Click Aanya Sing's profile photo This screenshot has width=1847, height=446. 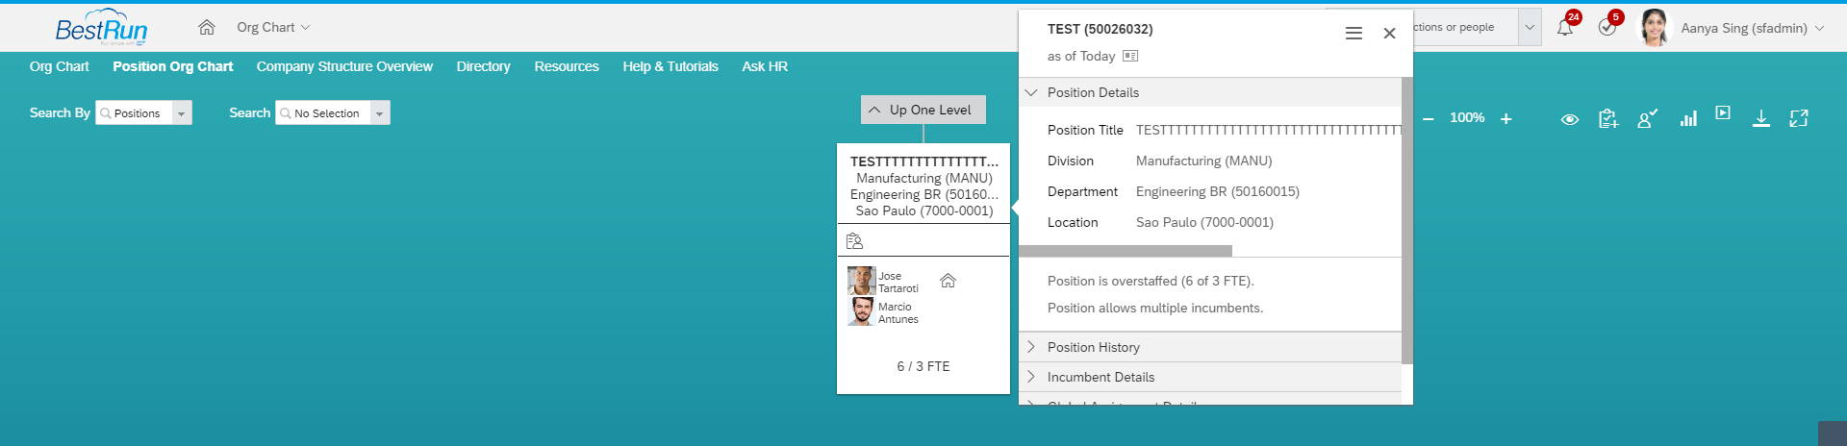(x=1656, y=28)
